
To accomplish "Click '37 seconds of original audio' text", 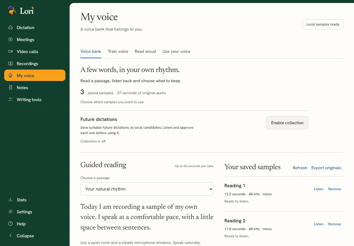I will 141,93.
